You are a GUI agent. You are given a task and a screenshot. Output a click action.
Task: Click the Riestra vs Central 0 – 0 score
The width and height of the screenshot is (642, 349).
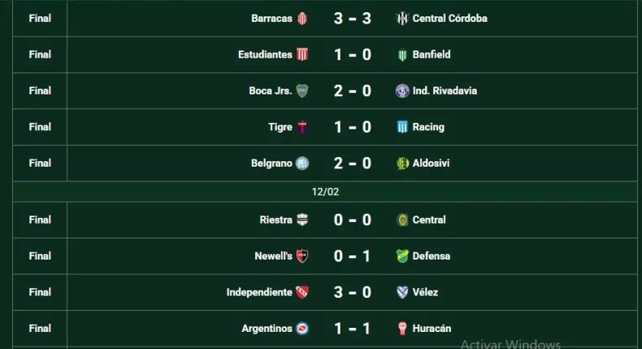point(352,220)
